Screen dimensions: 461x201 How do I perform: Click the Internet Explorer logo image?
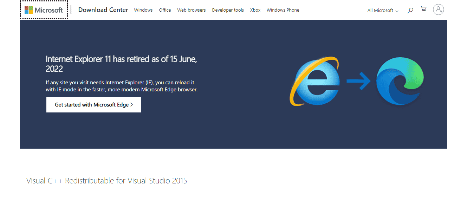tap(314, 81)
